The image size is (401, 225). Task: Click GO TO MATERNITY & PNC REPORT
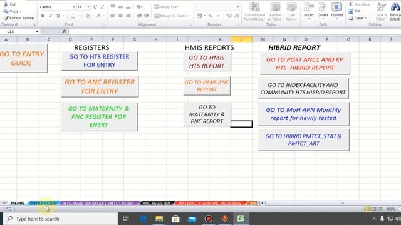(207, 114)
